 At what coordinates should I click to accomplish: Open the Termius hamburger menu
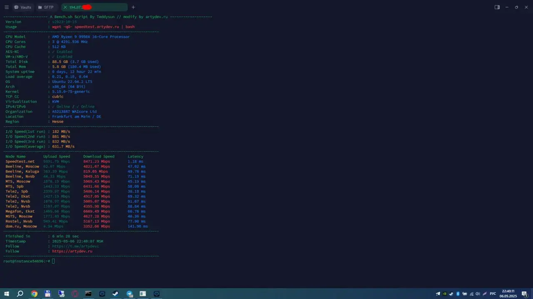coord(6,7)
